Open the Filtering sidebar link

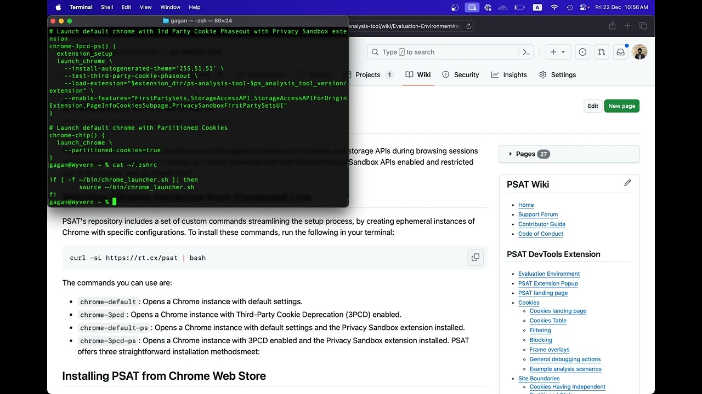click(x=540, y=331)
